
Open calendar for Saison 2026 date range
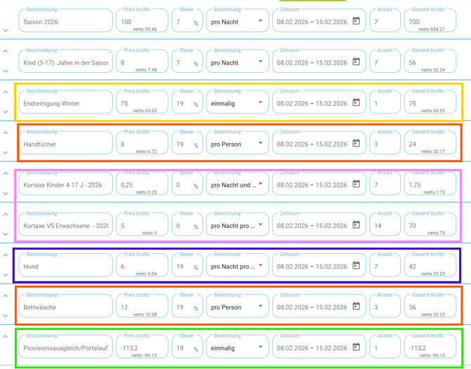(356, 22)
